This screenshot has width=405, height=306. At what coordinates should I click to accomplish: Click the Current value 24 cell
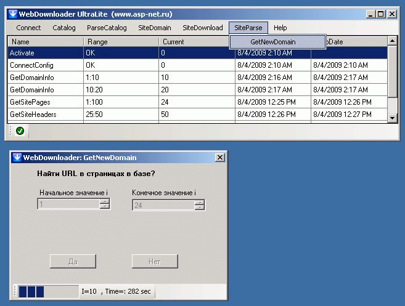click(x=197, y=102)
